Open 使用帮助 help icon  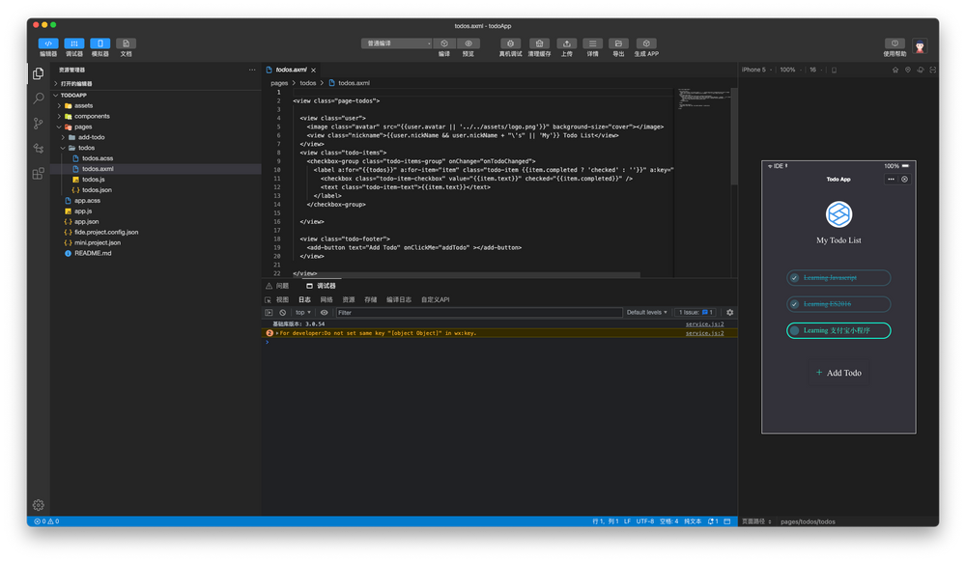(x=895, y=43)
